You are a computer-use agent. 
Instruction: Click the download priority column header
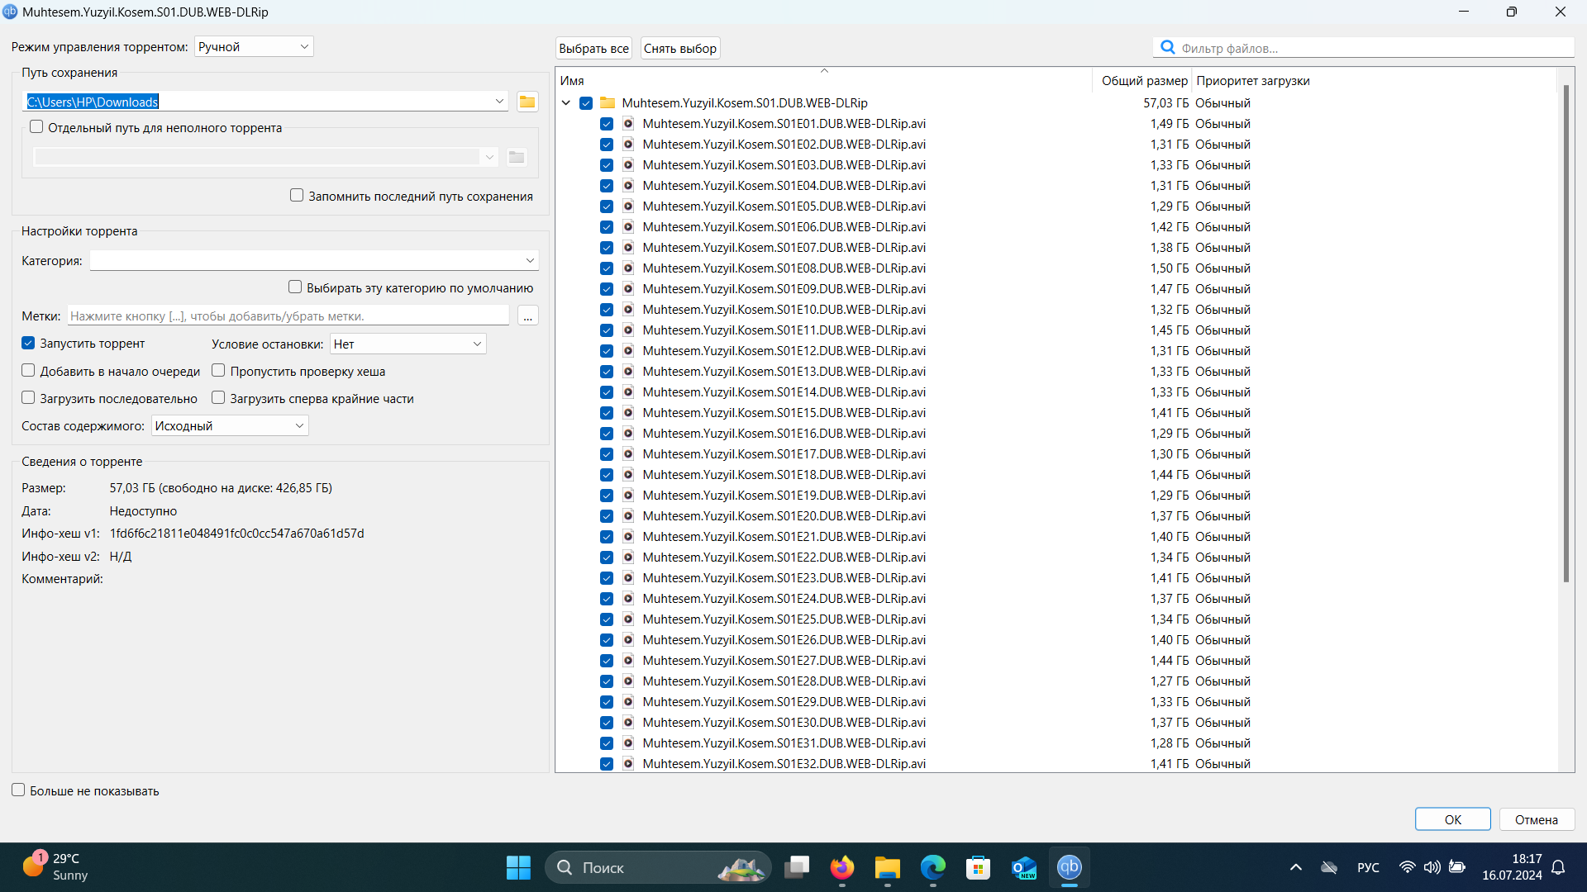1252,81
